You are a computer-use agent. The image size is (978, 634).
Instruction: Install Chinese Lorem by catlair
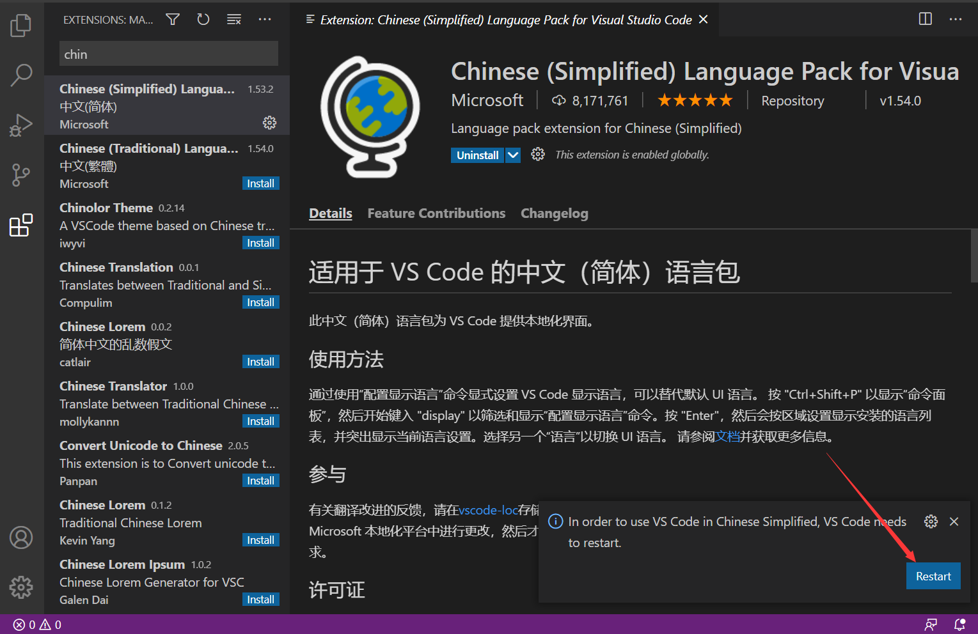tap(261, 362)
